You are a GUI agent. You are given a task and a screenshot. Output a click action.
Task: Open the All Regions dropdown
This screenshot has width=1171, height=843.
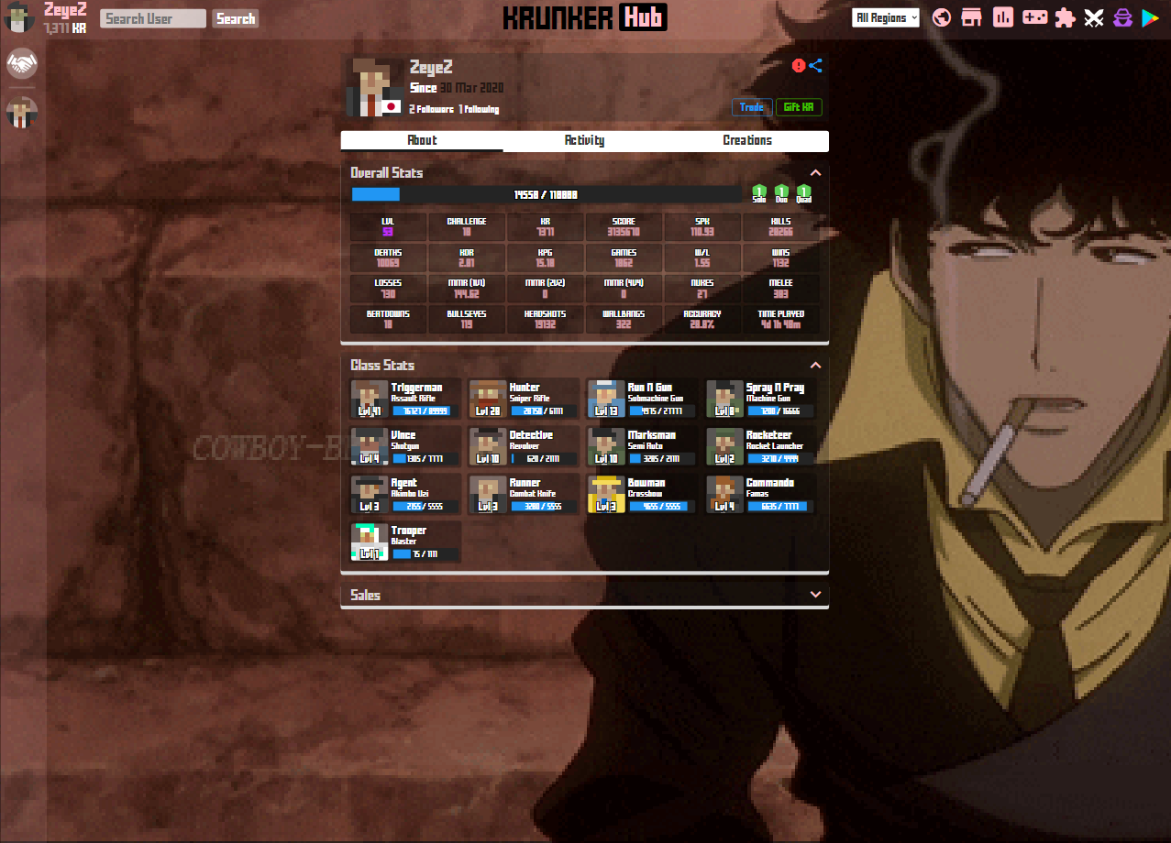pos(885,17)
